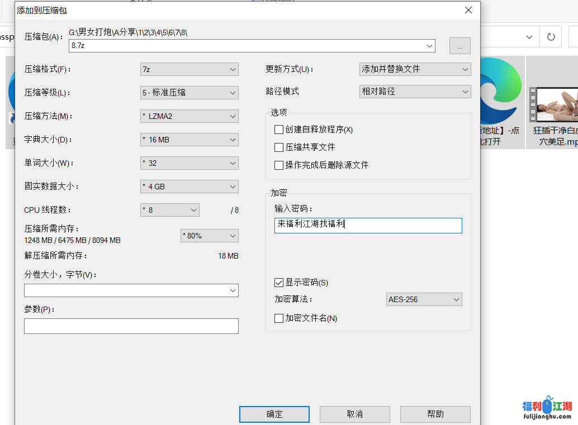The width and height of the screenshot is (578, 425).
Task: Open 压缩等级 dropdown set to 标准压缩
Action: 189,93
